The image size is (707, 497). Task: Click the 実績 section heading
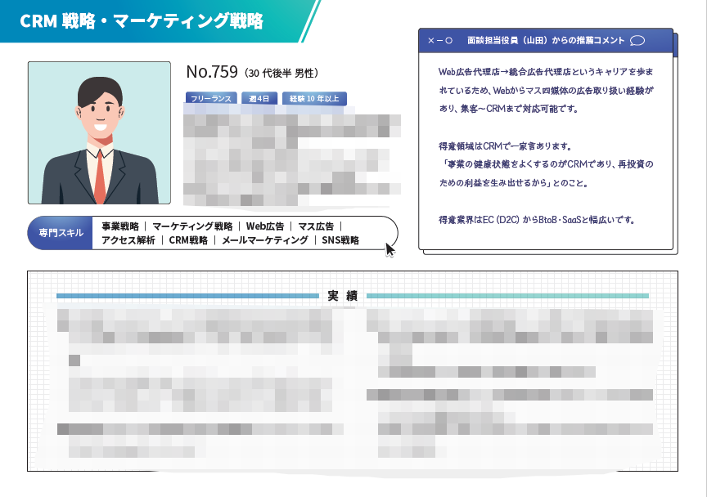343,296
